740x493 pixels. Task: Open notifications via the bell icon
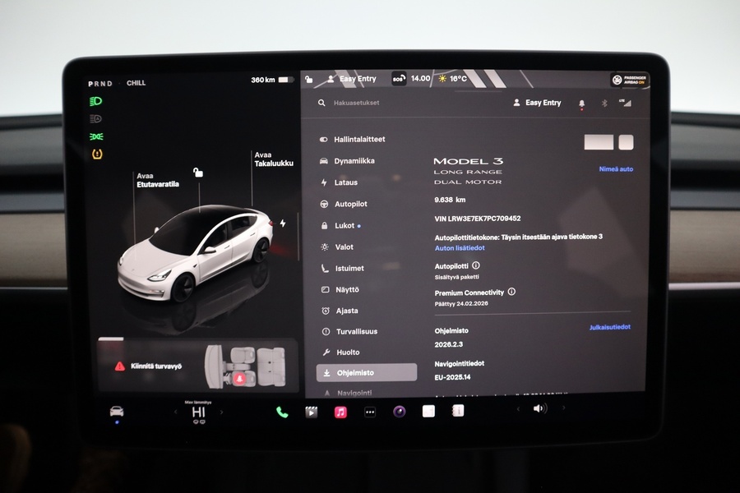point(582,102)
